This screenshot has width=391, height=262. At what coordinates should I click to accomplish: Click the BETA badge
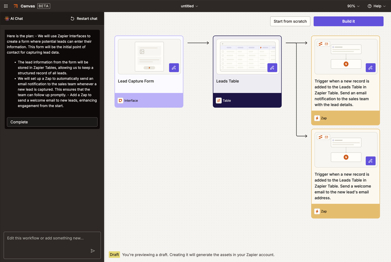click(44, 6)
